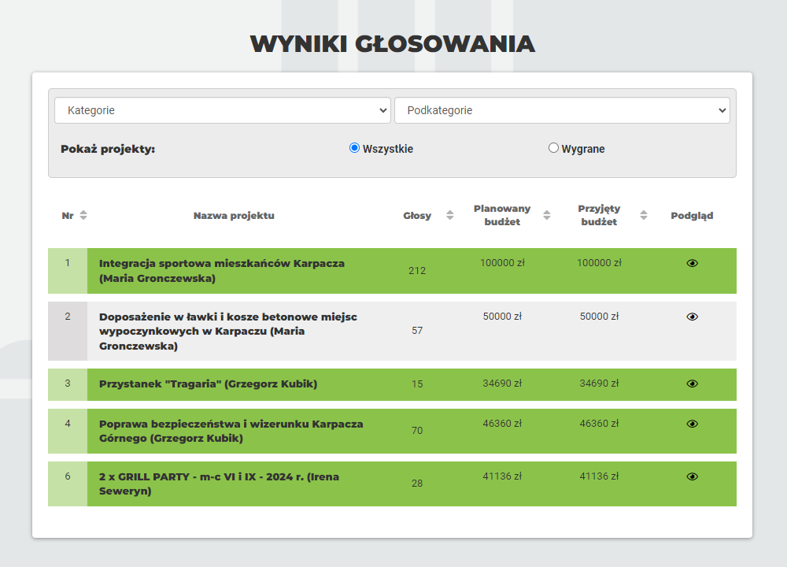
Task: Click the 15 votes cell
Action: click(417, 384)
